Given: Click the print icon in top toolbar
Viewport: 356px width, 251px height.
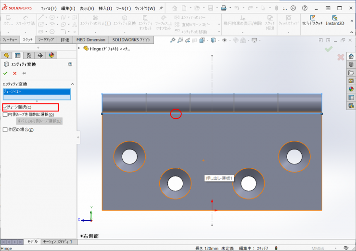Looking at the screenshot, I should click(x=223, y=8).
